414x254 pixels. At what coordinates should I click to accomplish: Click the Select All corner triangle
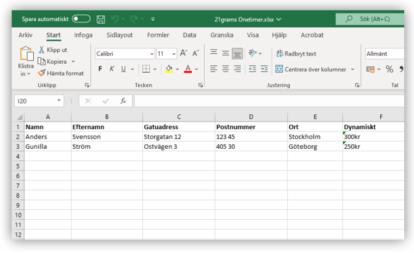point(19,117)
